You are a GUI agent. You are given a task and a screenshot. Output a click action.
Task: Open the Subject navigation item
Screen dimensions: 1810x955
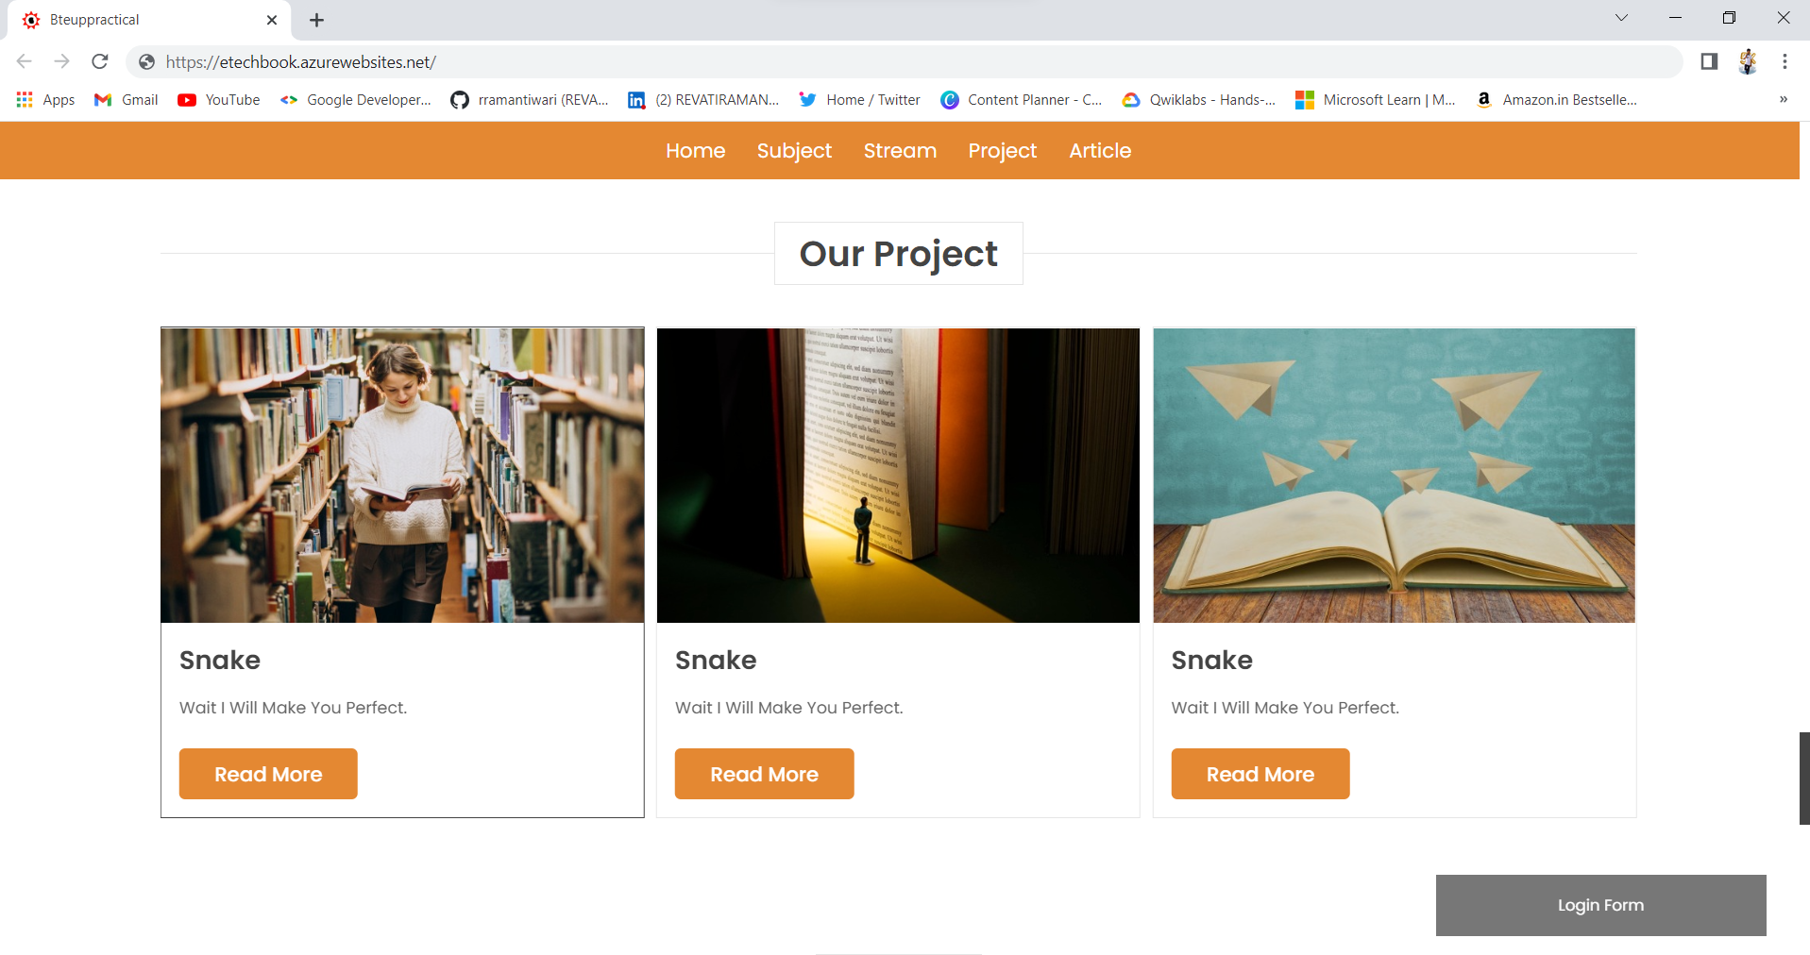click(x=794, y=151)
